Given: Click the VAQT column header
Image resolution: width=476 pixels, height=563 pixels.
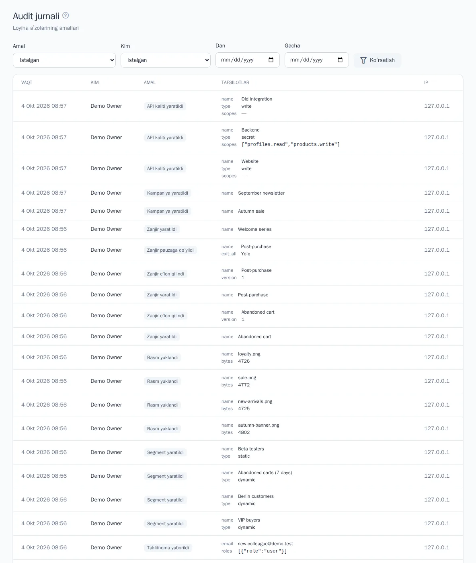Looking at the screenshot, I should click(x=27, y=82).
